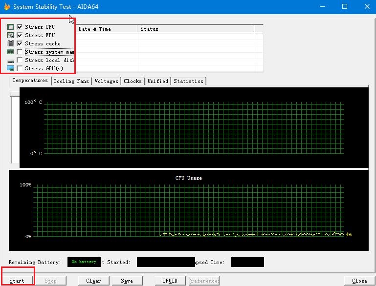This screenshot has height=286, width=376.
Task: Select the Voltages tab
Action: [x=106, y=81]
